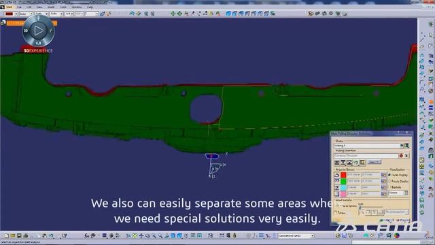Click the first icon below Compass Direction field
Image resolution: width=435 pixels, height=245 pixels.
click(337, 163)
